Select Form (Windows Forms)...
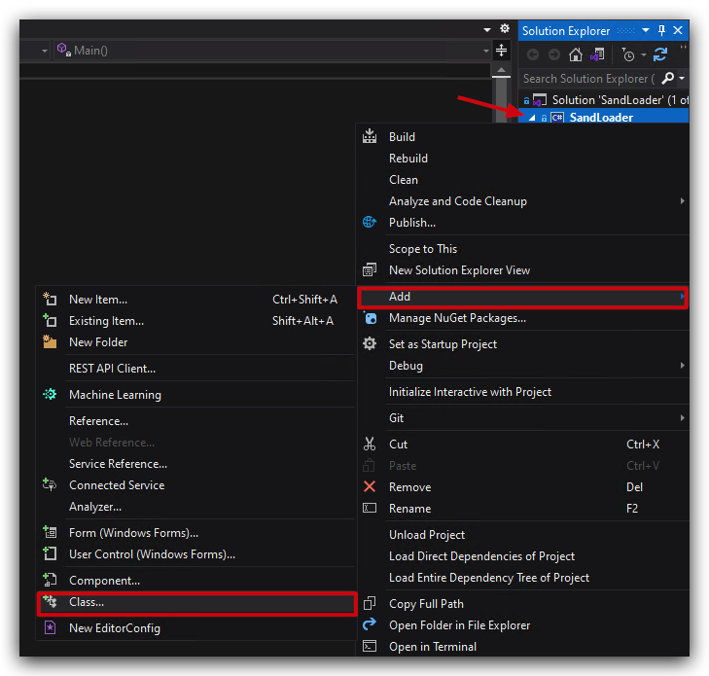The image size is (709, 676). click(196, 533)
